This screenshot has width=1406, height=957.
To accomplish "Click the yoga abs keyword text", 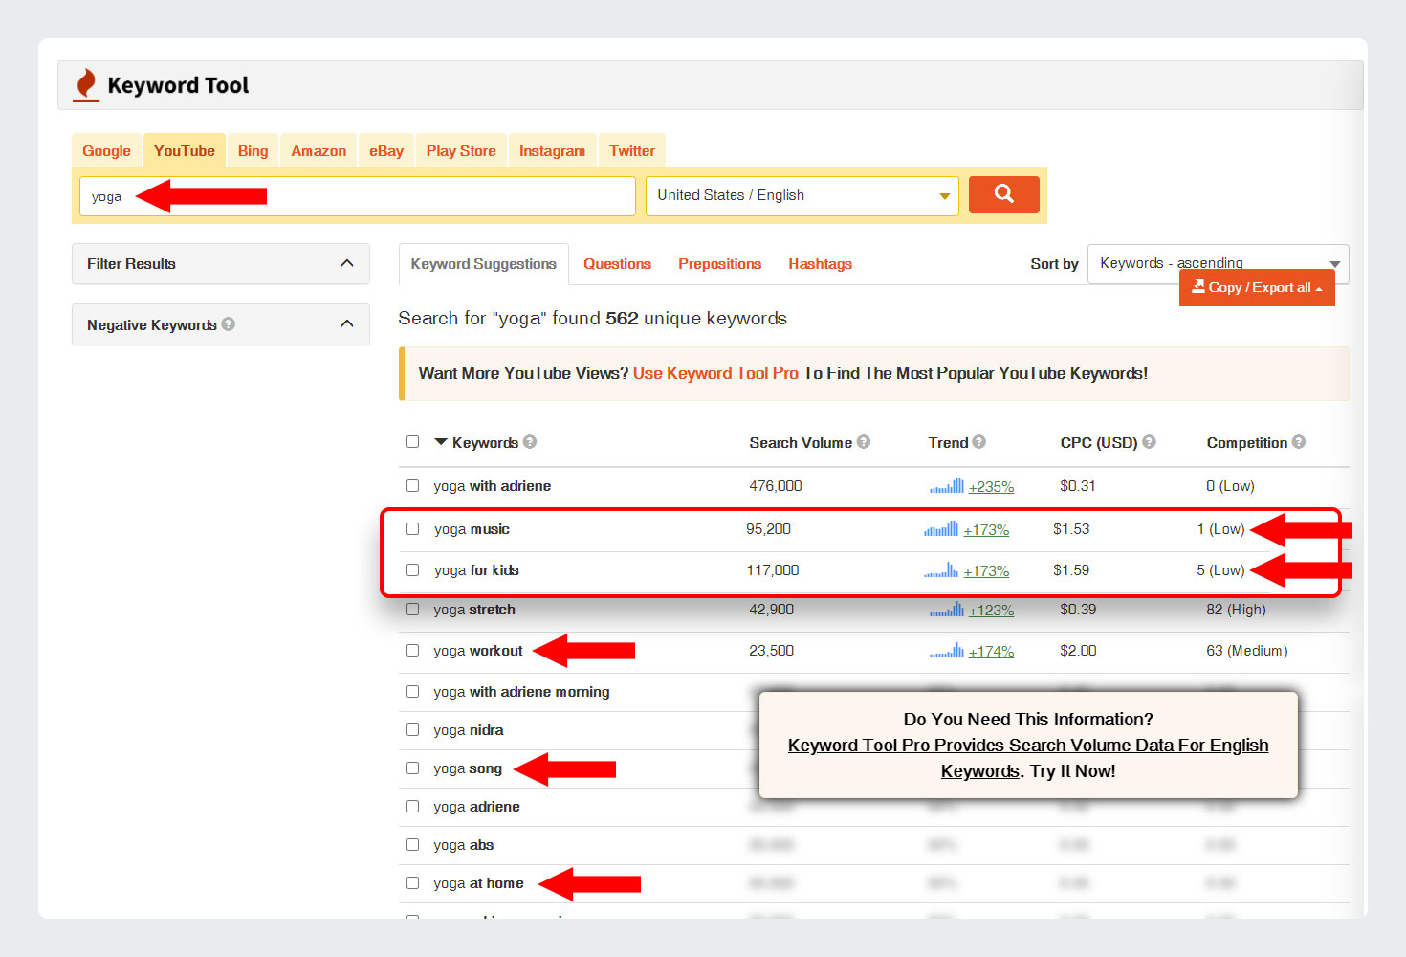I will click(464, 845).
